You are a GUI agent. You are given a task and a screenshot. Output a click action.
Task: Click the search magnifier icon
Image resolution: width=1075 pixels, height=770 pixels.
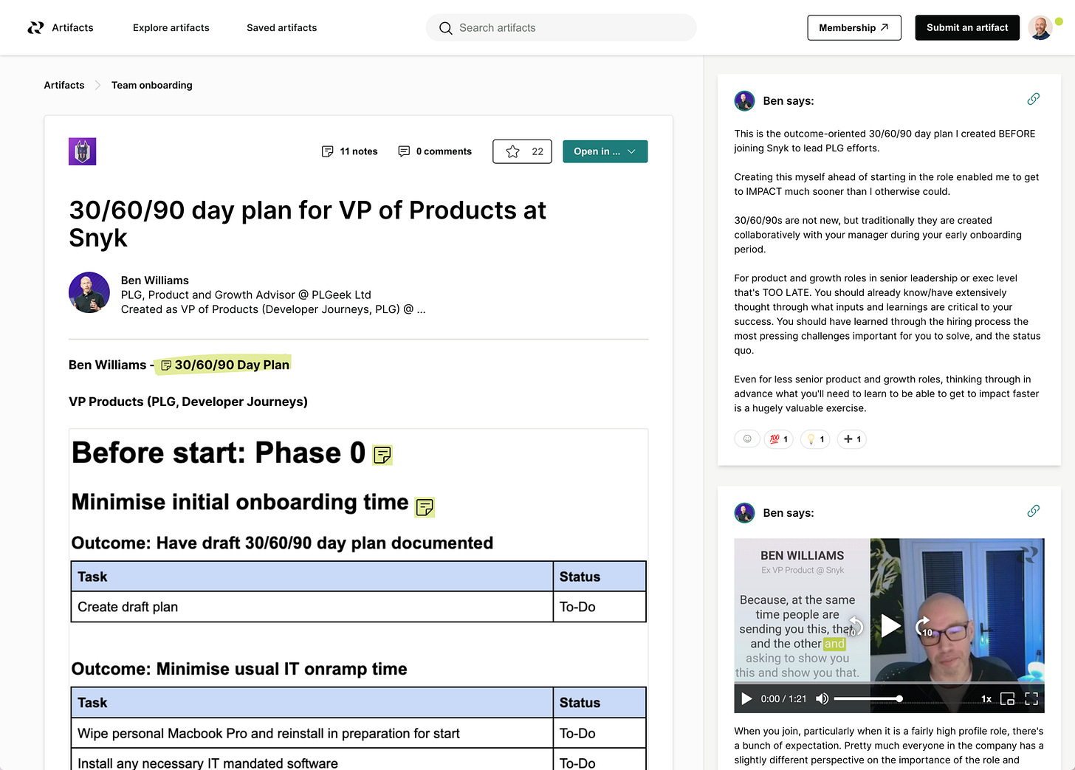[x=445, y=28]
